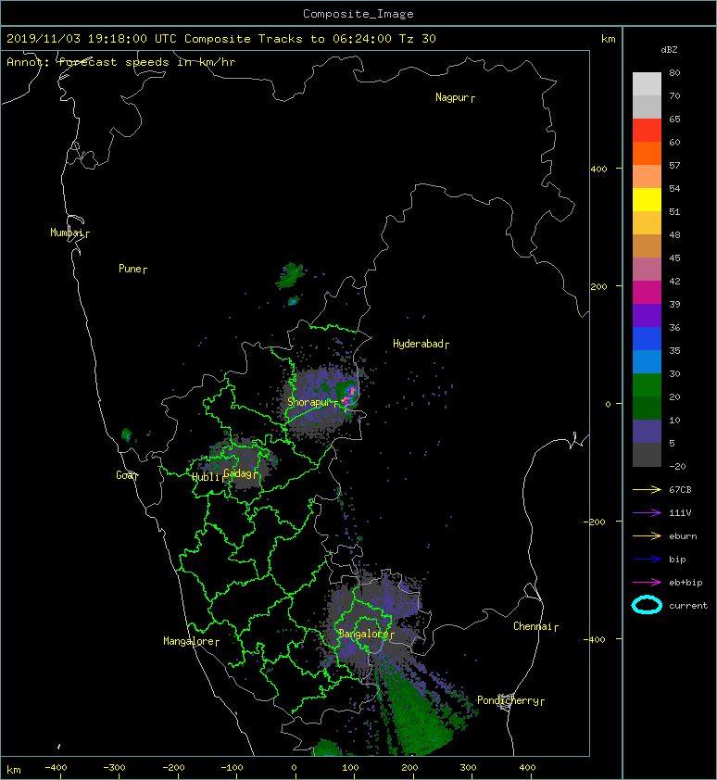Image resolution: width=717 pixels, height=780 pixels.
Task: Select the mauve pink swatch in dBZ scale
Action: (x=647, y=270)
